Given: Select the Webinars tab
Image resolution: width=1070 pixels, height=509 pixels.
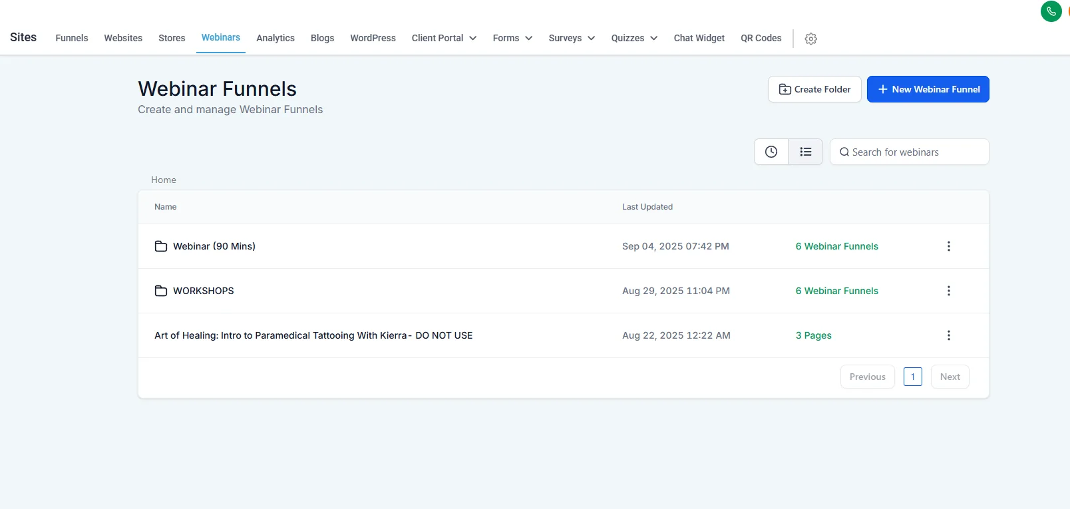Looking at the screenshot, I should coord(221,37).
